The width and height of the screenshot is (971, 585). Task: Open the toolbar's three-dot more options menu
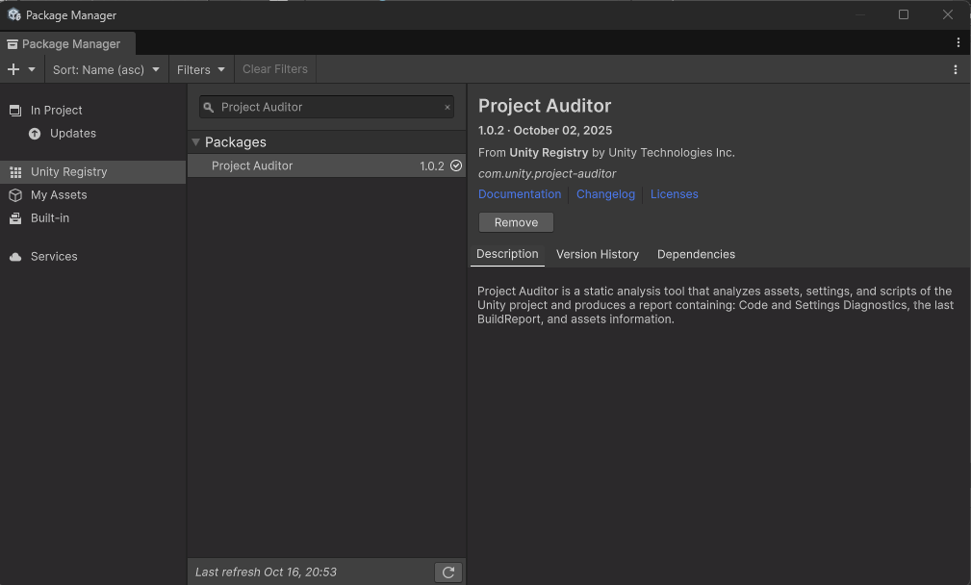956,69
